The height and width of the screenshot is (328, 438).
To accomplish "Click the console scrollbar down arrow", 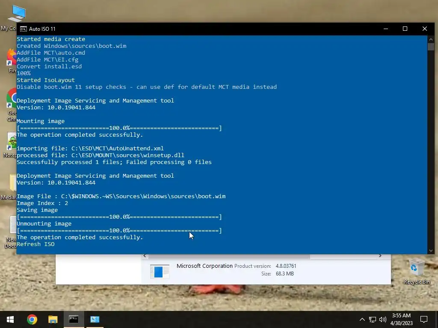I will [x=431, y=251].
